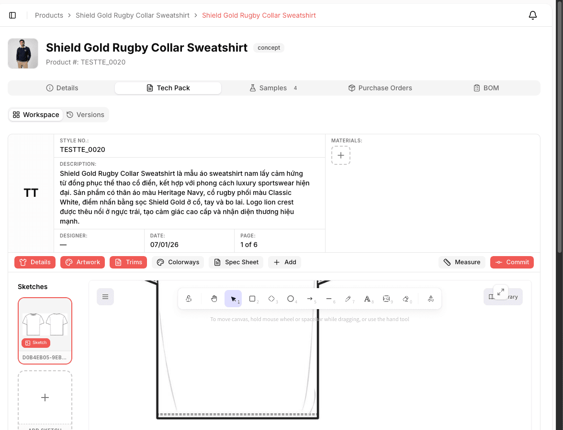Select the Arrow tool
Viewport: 563px width, 430px height.
click(x=310, y=299)
